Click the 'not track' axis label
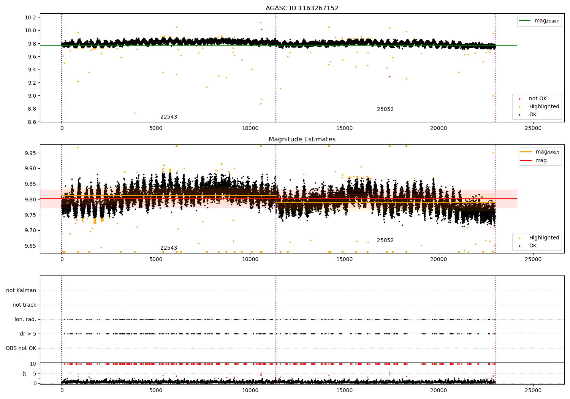This screenshot has height=399, width=570. coord(24,305)
